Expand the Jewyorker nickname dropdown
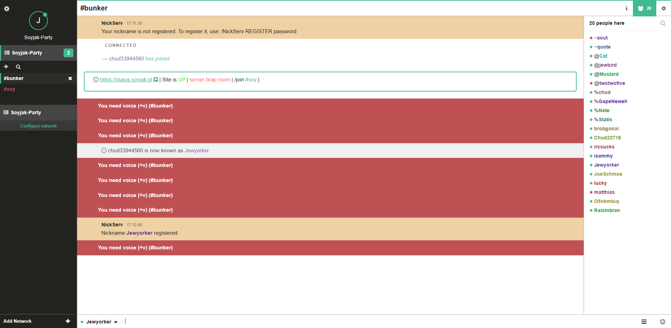 (101, 322)
